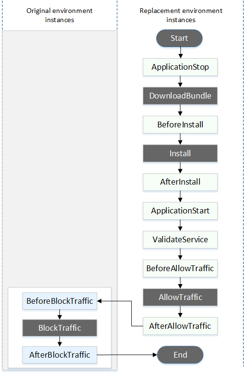Click the DownloadBundle step
Viewport: 244px width, 374px height.
[x=180, y=96]
